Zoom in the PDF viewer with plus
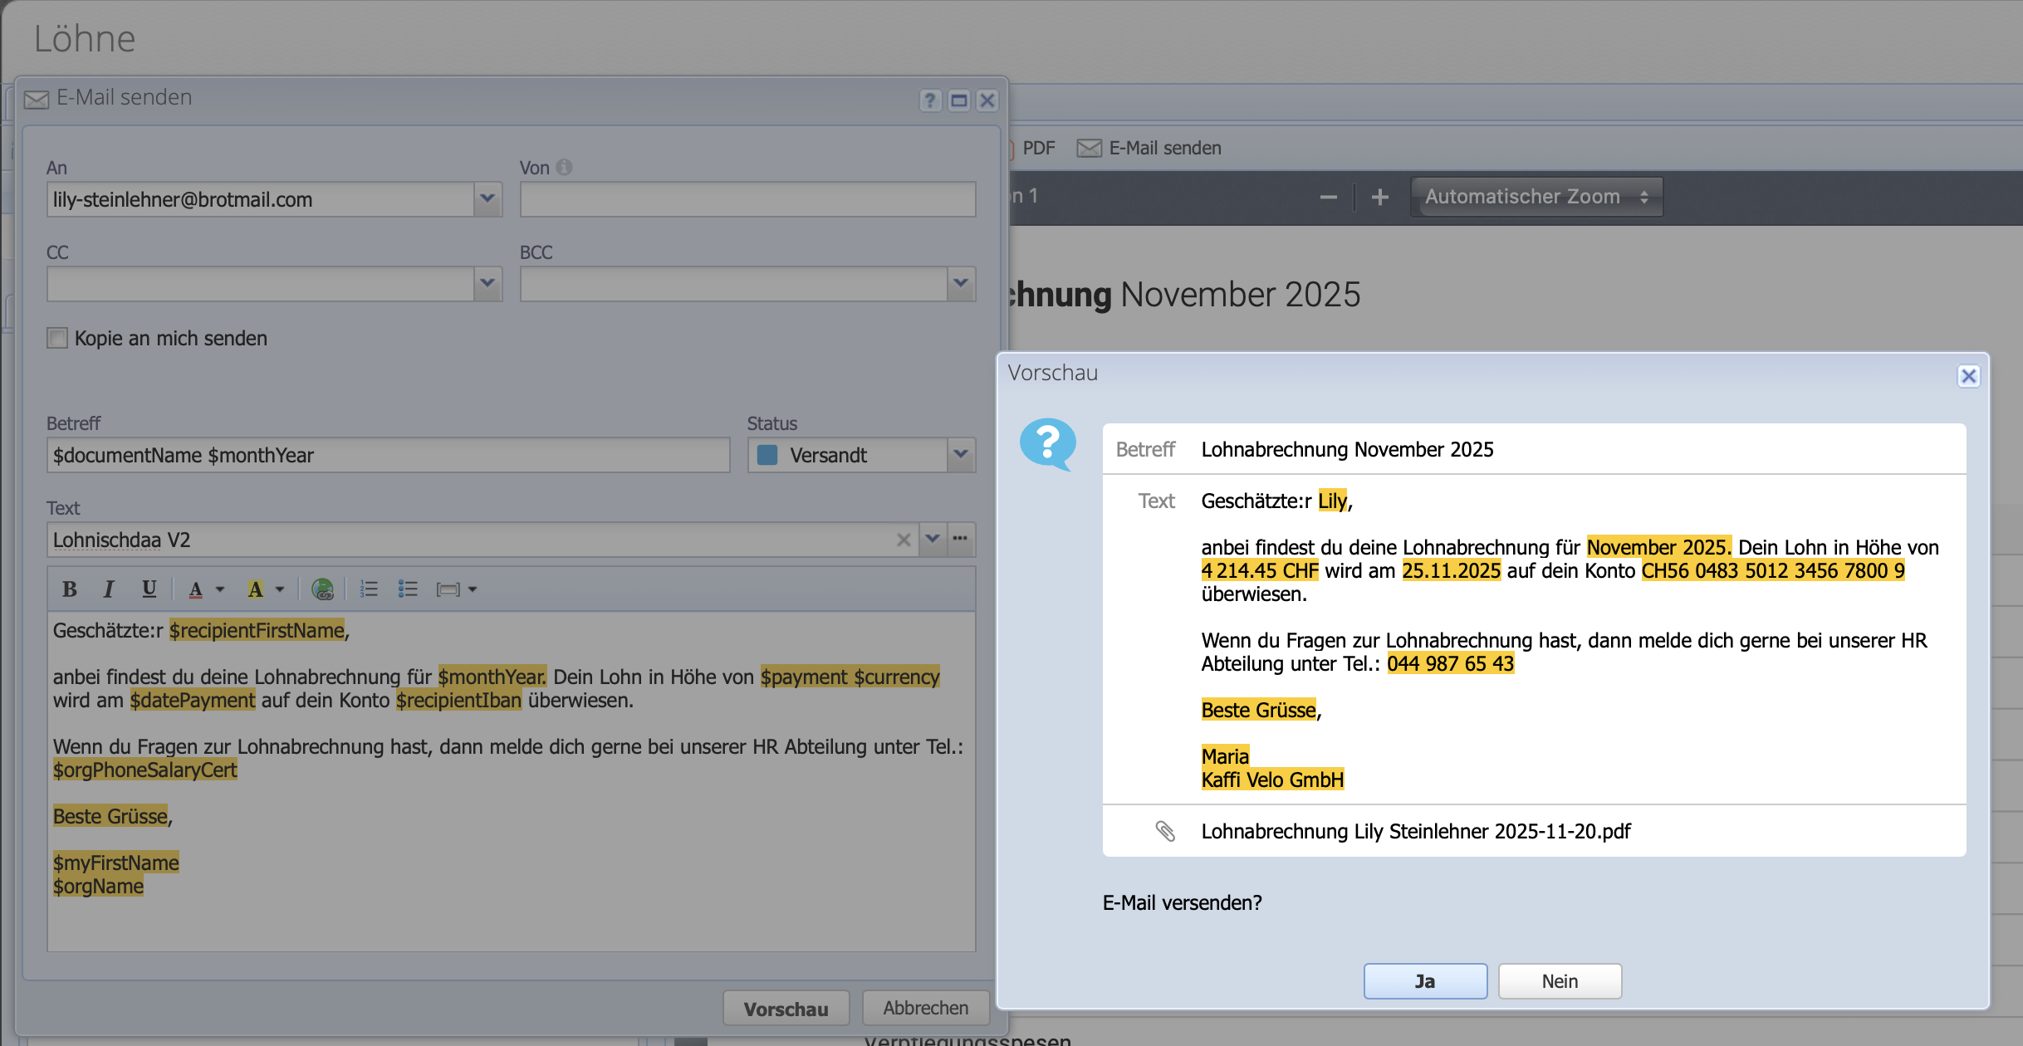The image size is (2023, 1046). (x=1379, y=197)
